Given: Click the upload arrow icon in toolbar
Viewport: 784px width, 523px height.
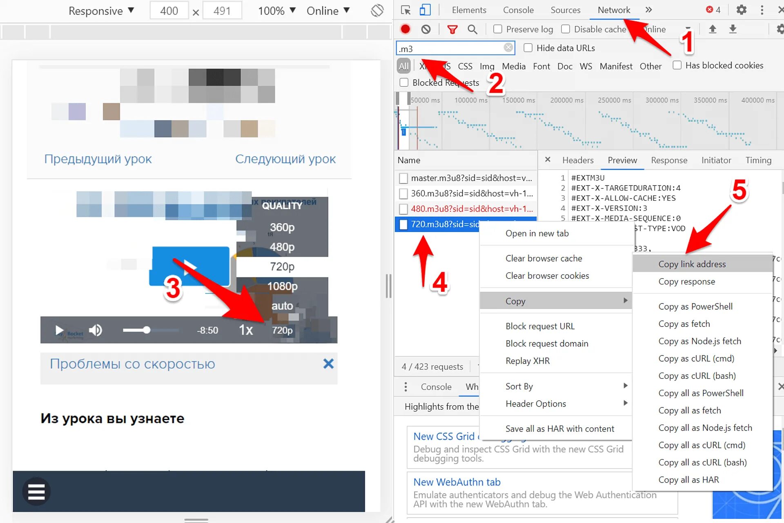Looking at the screenshot, I should 712,29.
